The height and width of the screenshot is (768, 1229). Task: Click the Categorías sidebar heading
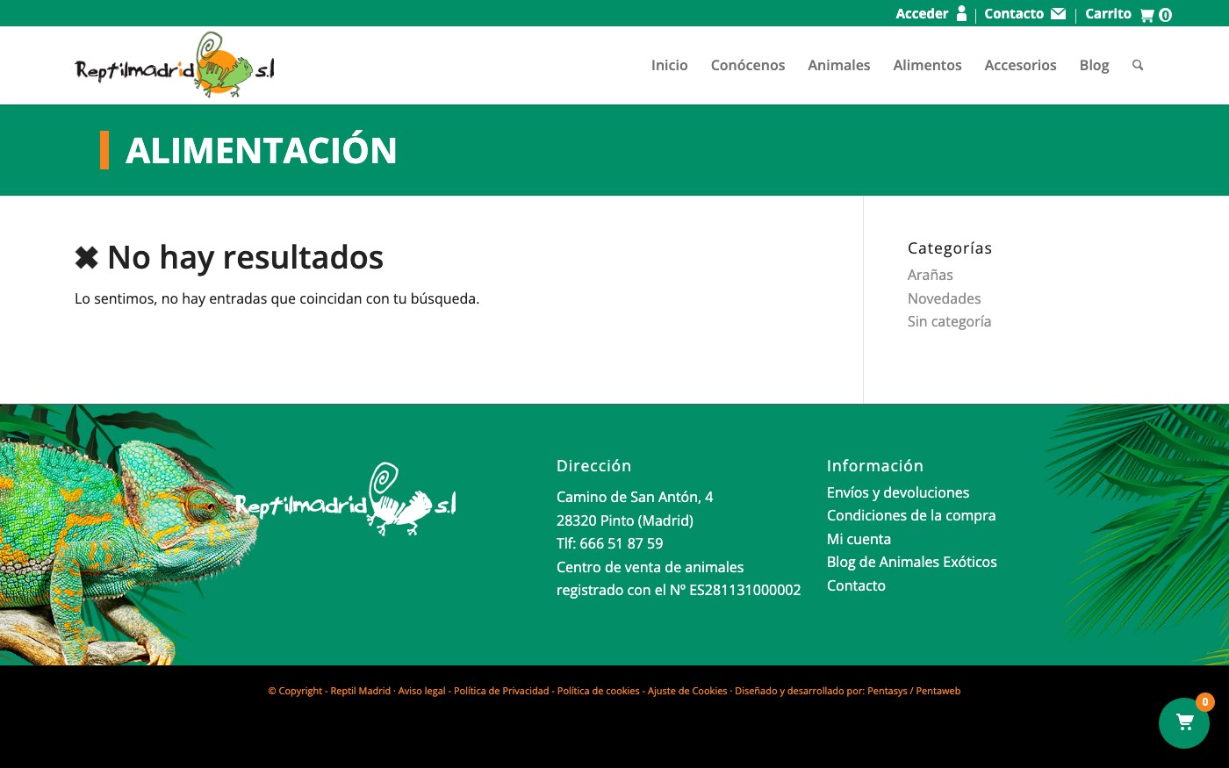click(950, 248)
